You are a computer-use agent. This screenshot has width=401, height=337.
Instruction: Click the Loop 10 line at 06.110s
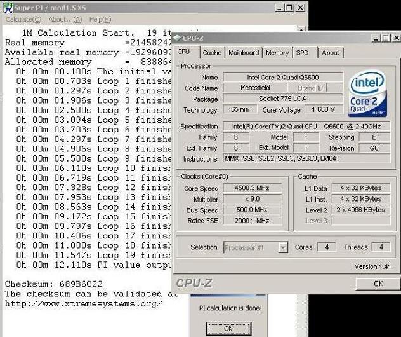point(94,168)
